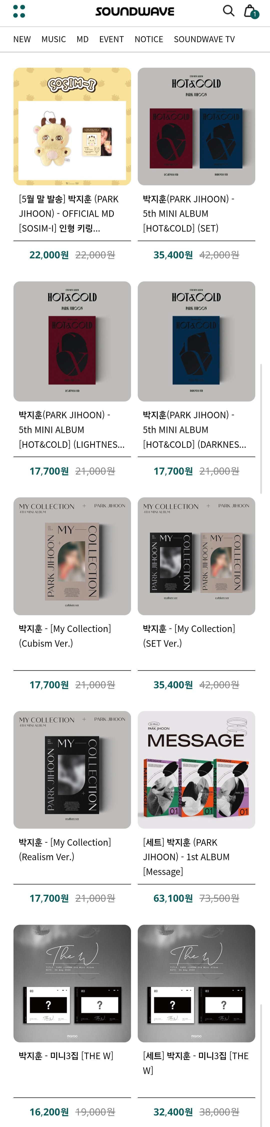This screenshot has width=270, height=1127.
Task: Open the SOSIM-I doll keyring thumbnail
Action: click(x=72, y=126)
